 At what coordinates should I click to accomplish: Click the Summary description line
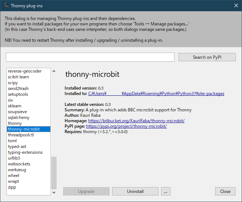128,110
